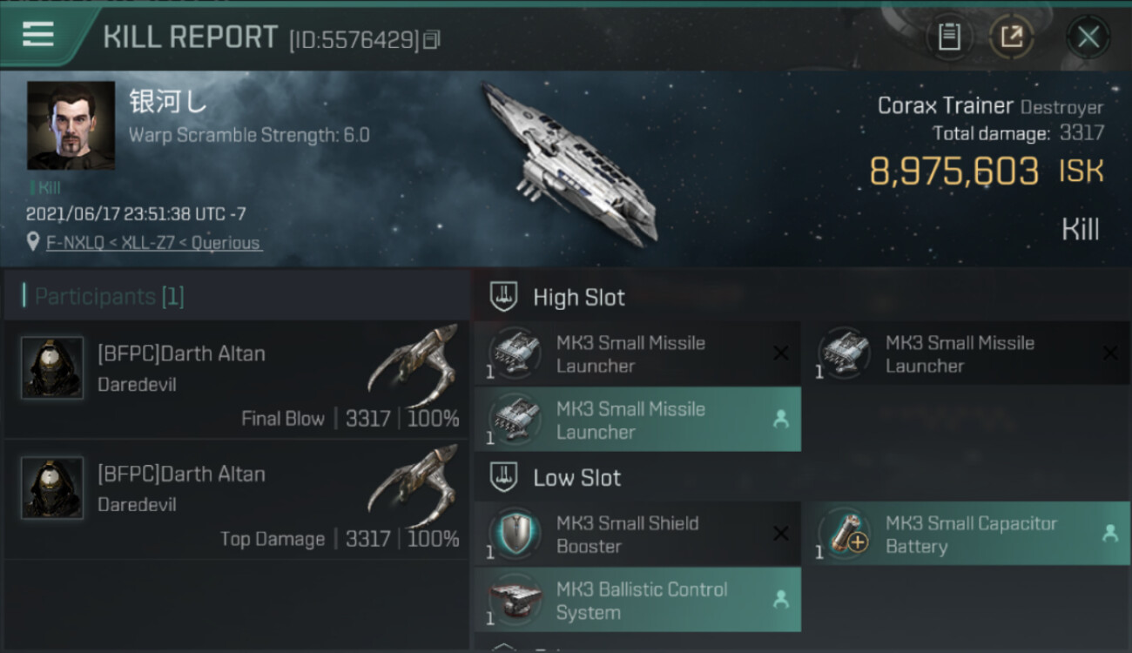Click the share kill report icon
Viewport: 1132px width, 653px height.
[x=1011, y=37]
